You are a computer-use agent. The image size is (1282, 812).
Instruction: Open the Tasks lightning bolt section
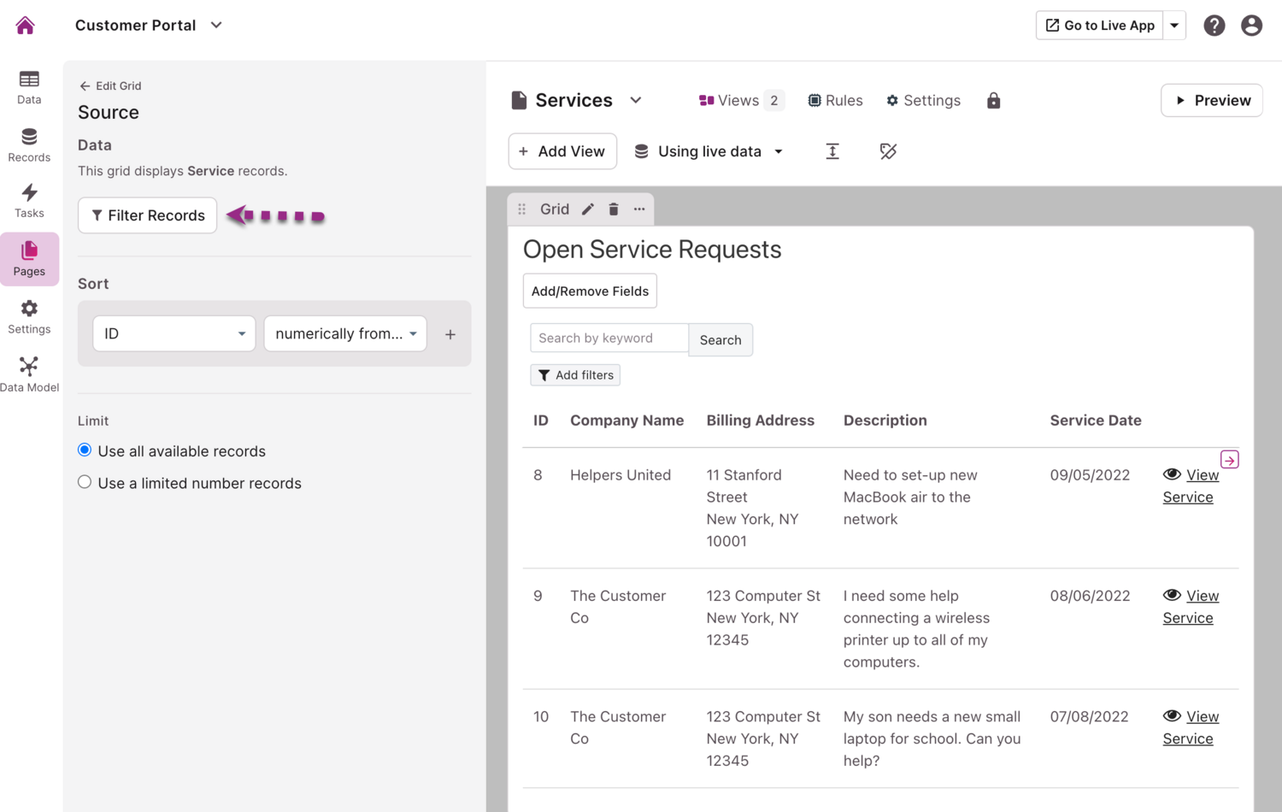tap(29, 201)
